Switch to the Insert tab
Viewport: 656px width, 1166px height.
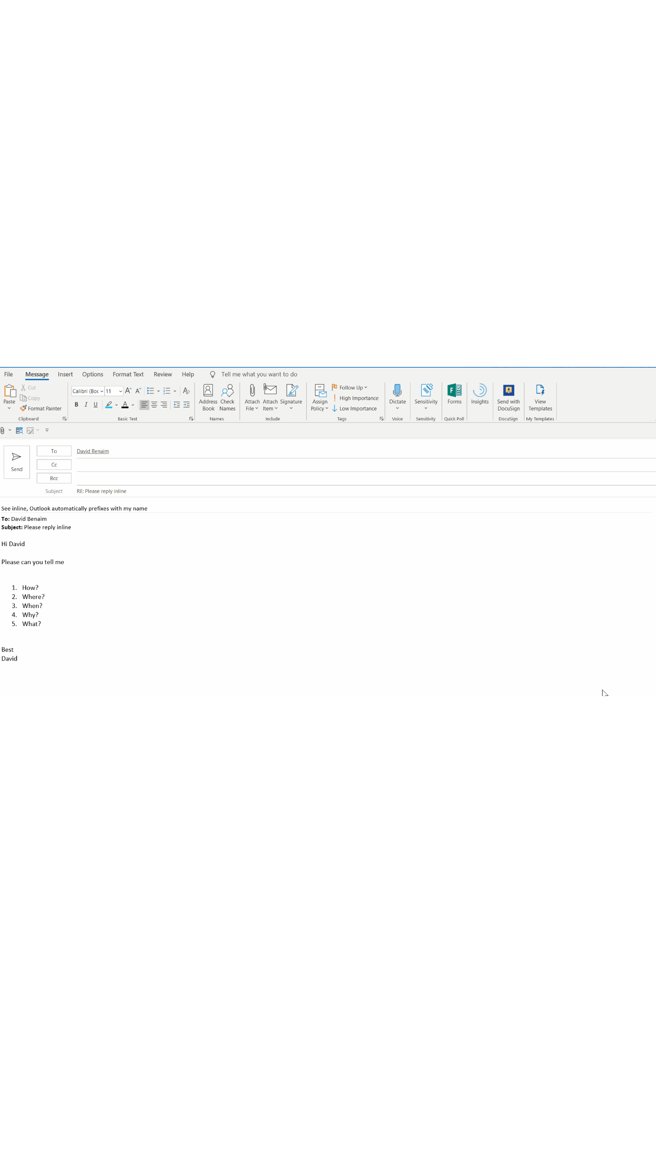65,374
